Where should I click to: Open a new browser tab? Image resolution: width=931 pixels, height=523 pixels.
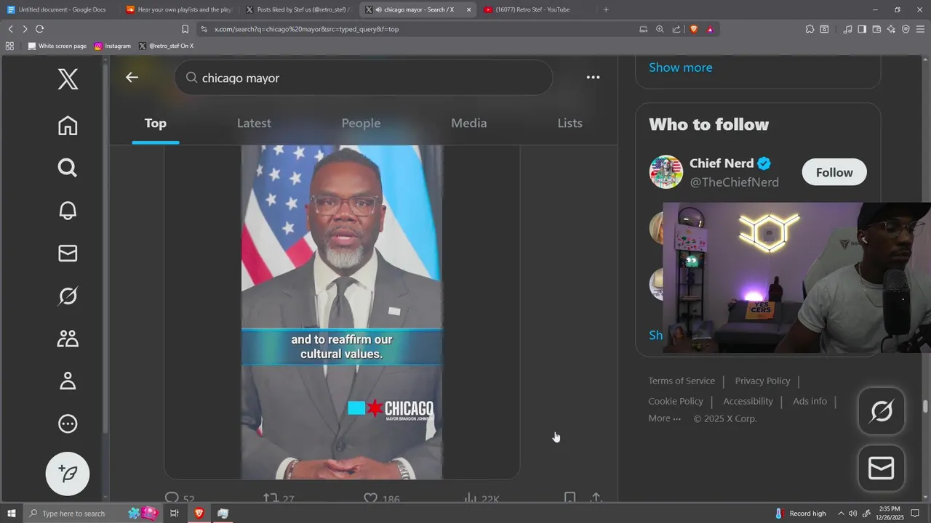(x=606, y=9)
